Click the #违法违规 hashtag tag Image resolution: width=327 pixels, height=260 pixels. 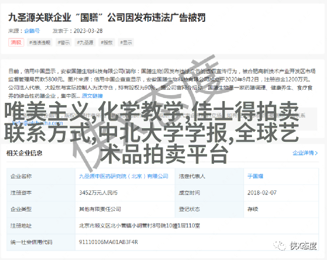tap(40, 43)
